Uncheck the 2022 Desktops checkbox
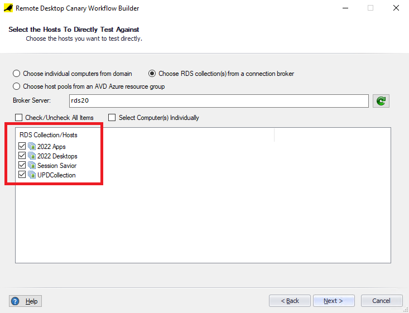This screenshot has width=409, height=313. (x=22, y=156)
